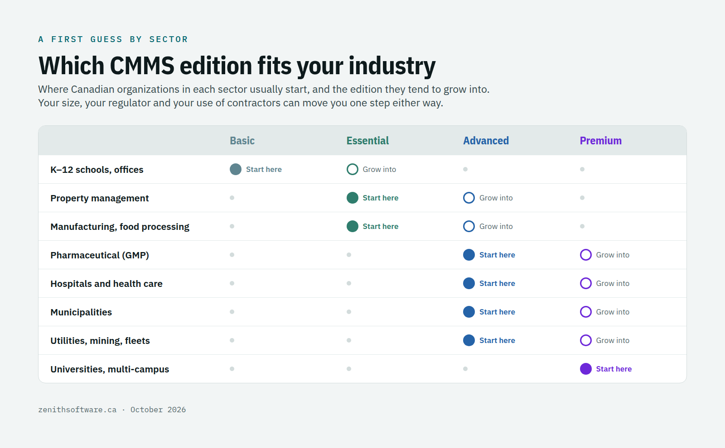Click the Essential column header
The width and height of the screenshot is (725, 448).
[x=367, y=141]
